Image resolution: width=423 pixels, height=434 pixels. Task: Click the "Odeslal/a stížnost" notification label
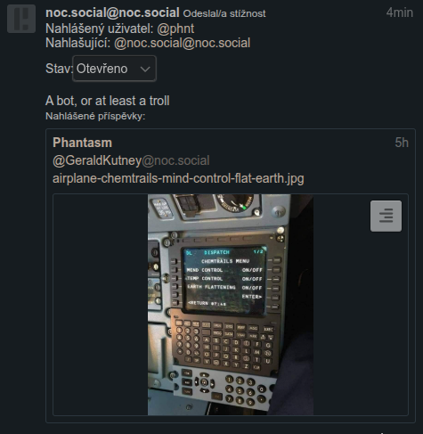tap(224, 13)
